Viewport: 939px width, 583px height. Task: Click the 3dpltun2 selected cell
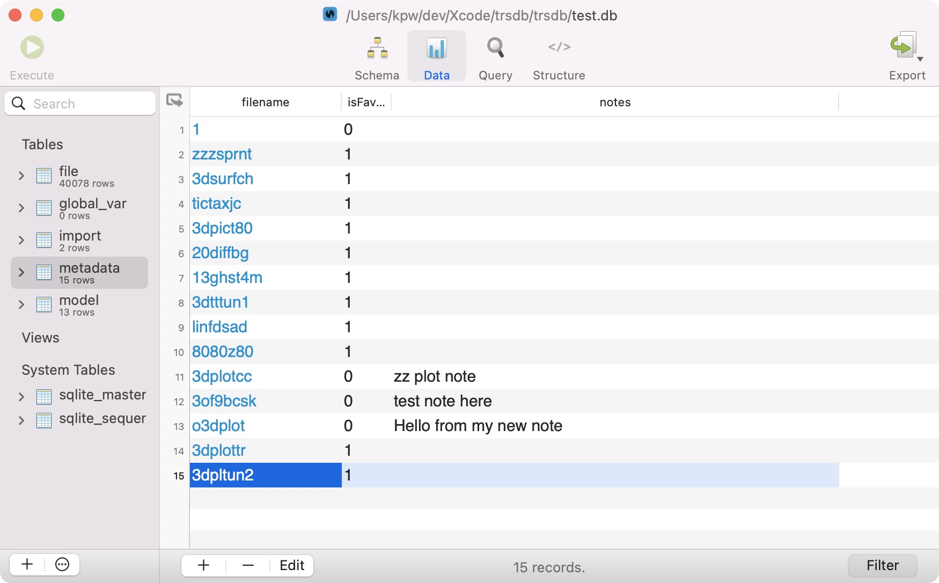point(266,475)
